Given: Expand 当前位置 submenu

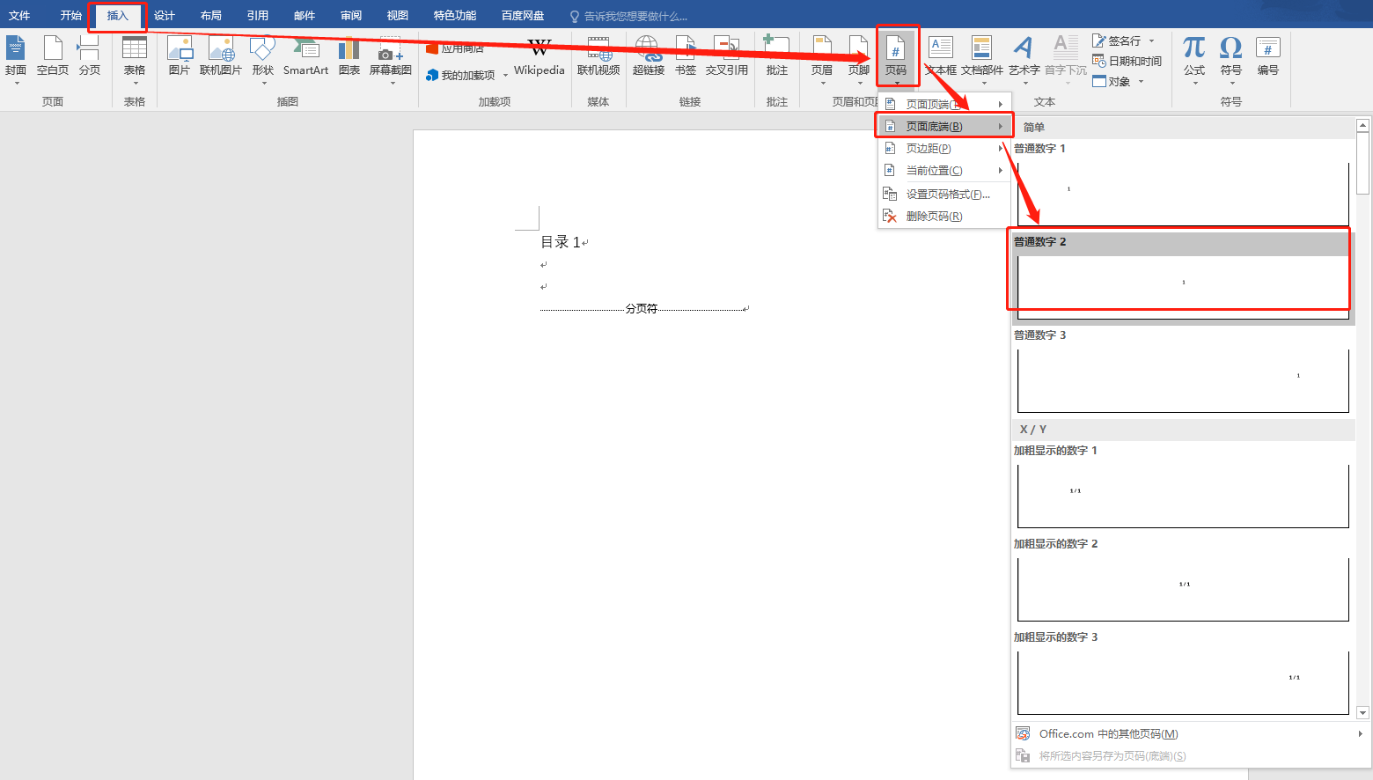Looking at the screenshot, I should click(x=944, y=170).
